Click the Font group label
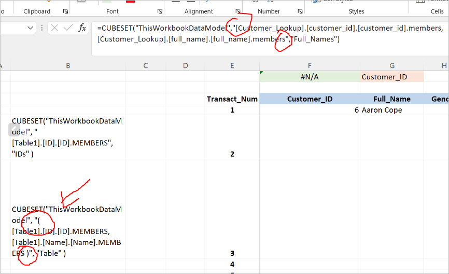This screenshot has width=449, height=274. [x=112, y=11]
